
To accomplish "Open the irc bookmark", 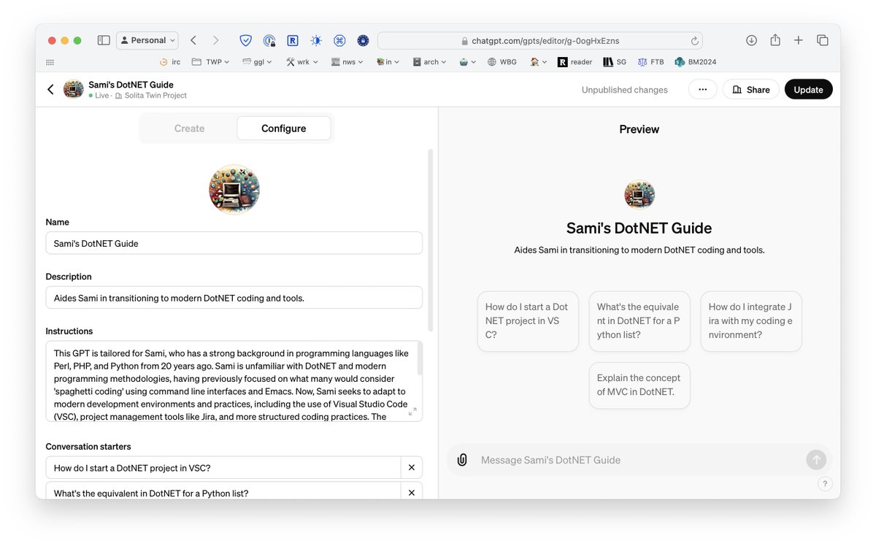I will click(x=169, y=62).
